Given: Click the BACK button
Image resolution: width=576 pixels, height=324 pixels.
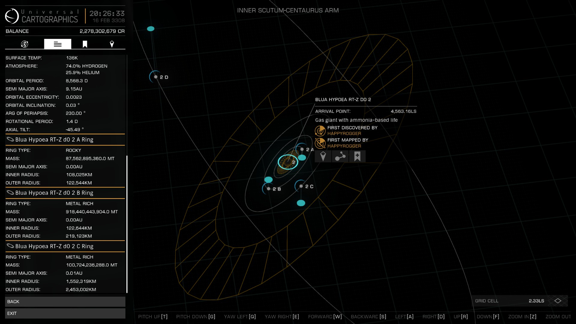Looking at the screenshot, I should click(x=65, y=301).
